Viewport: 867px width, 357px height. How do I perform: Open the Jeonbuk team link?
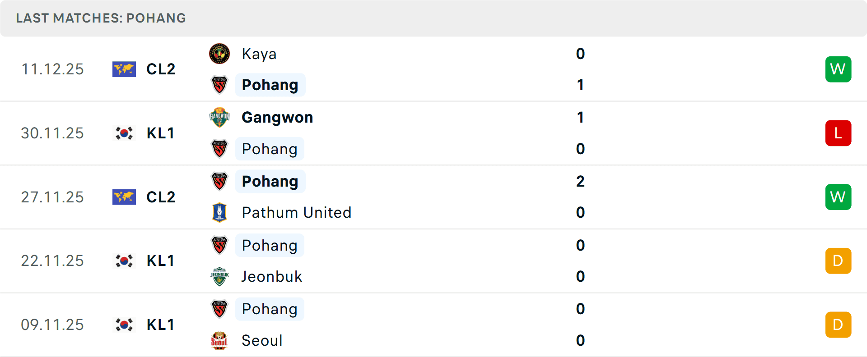tap(272, 276)
